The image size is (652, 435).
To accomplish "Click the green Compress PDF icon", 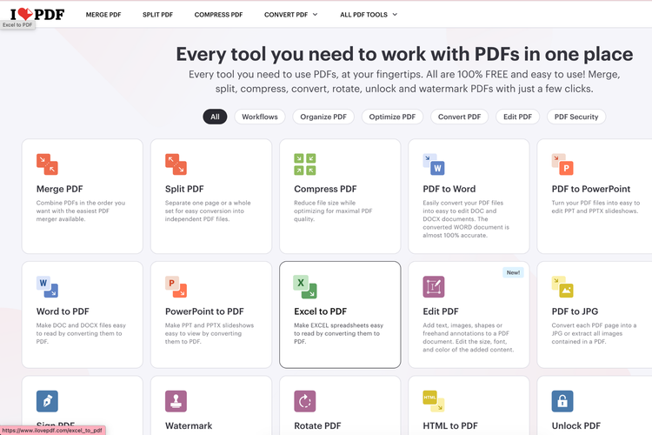I will (x=305, y=164).
